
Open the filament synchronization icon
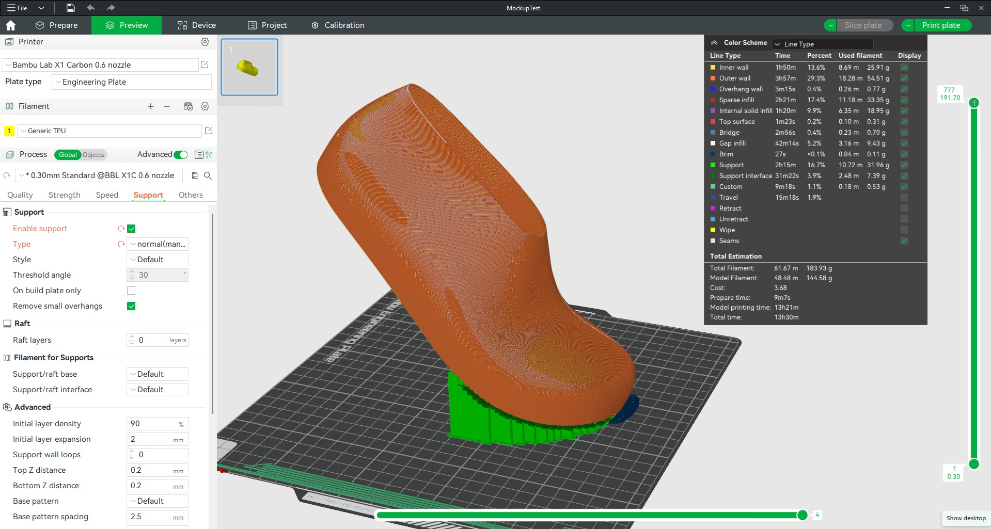[188, 106]
